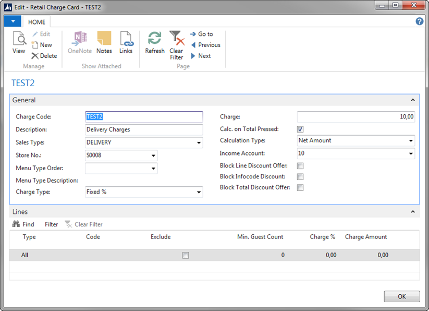The image size is (429, 311).
Task: Open the Sales Type dropdown
Action: (199, 143)
